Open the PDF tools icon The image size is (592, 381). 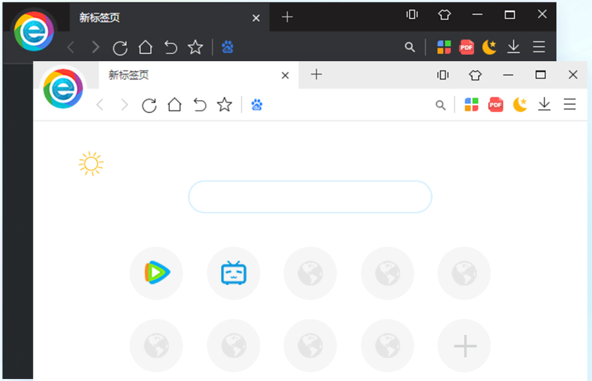495,105
